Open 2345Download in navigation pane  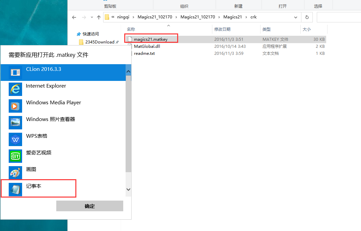tap(100, 42)
